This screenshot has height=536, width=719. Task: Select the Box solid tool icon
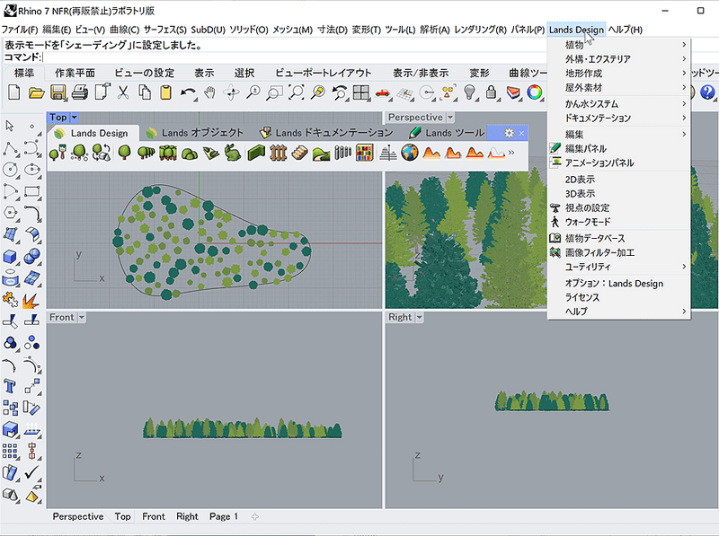(x=10, y=257)
